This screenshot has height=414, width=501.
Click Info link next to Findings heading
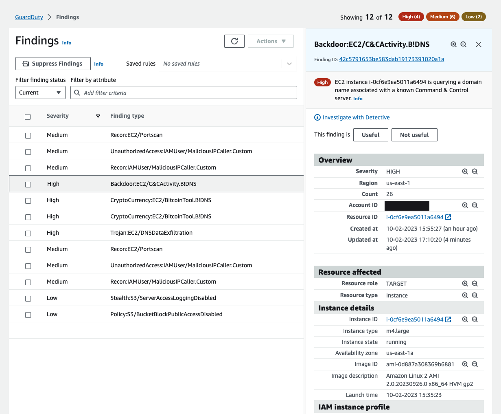pos(67,43)
